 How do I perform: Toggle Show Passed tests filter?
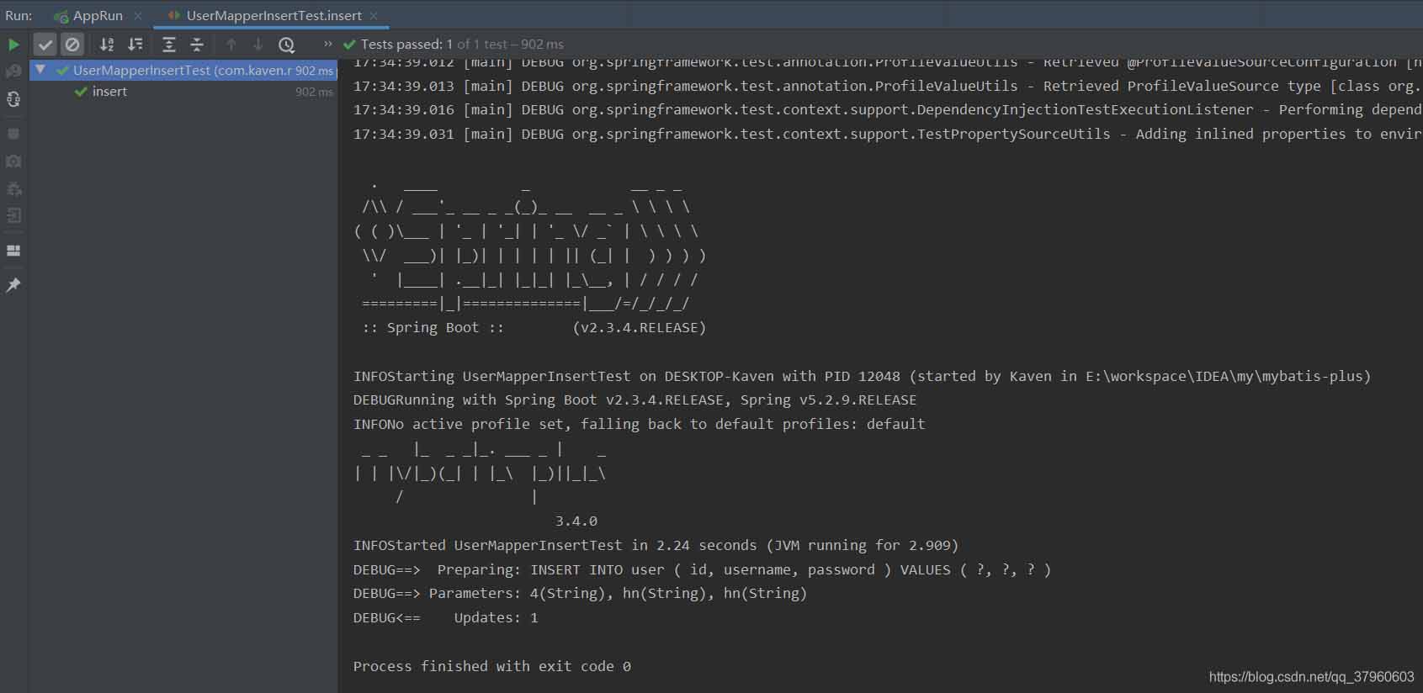click(45, 45)
